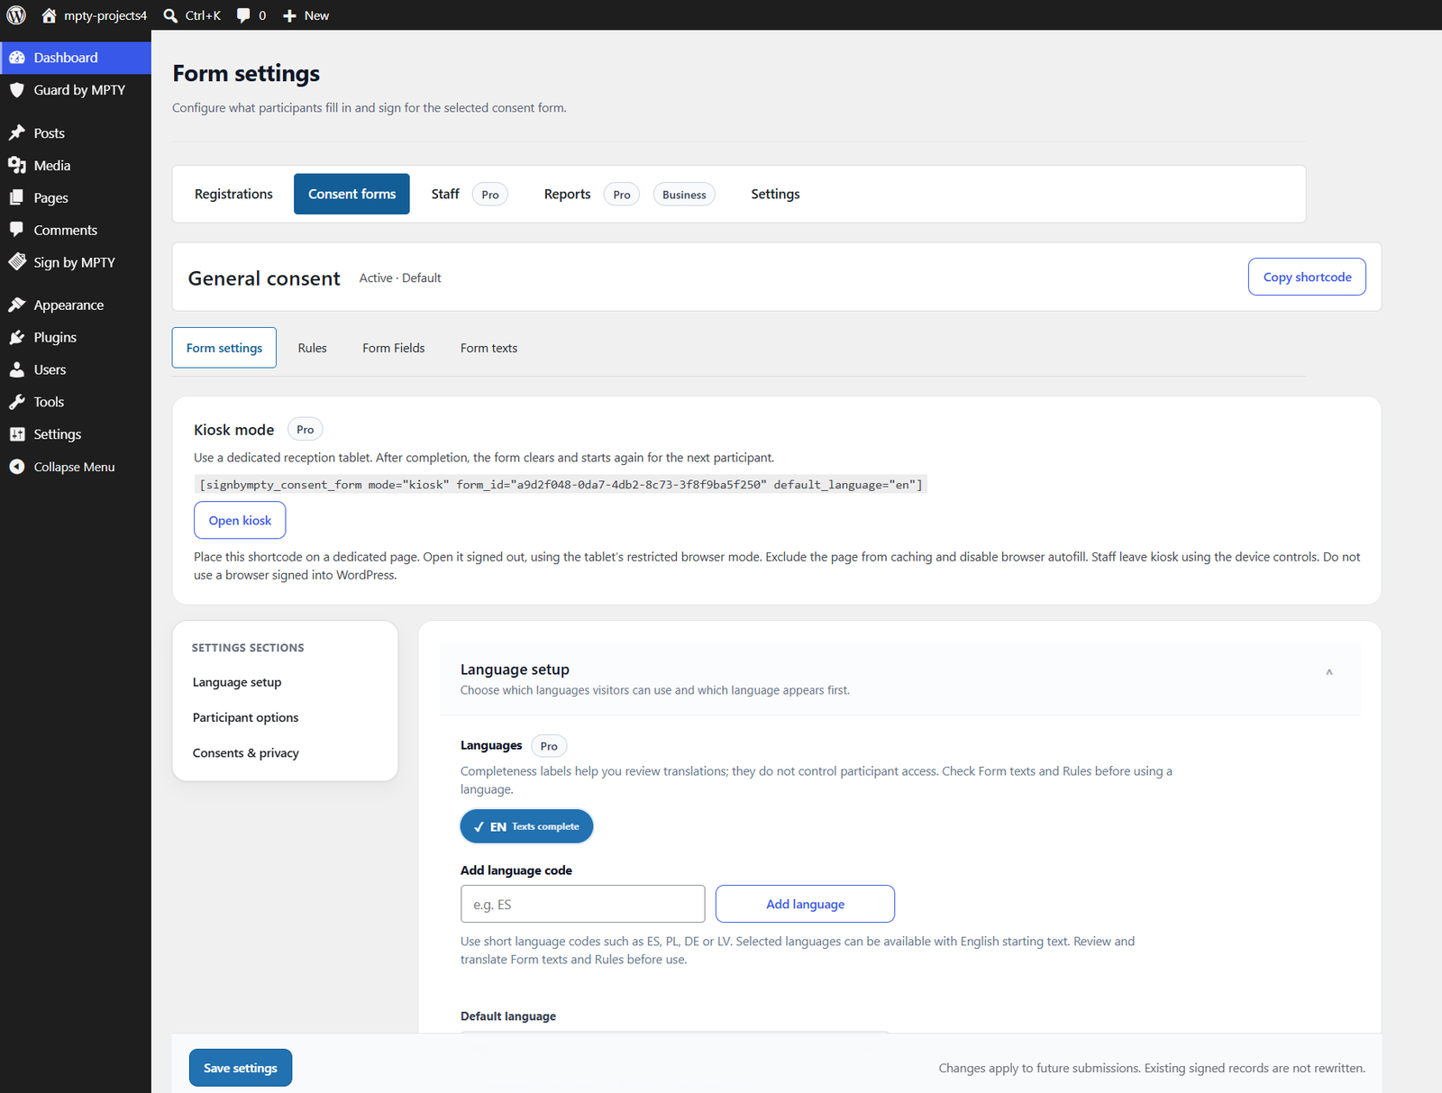Jump to Participant options section
The height and width of the screenshot is (1093, 1442).
click(245, 717)
